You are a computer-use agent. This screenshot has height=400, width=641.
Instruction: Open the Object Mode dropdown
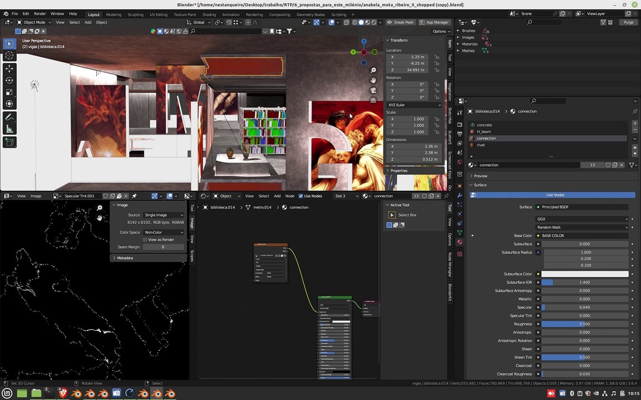tap(34, 22)
